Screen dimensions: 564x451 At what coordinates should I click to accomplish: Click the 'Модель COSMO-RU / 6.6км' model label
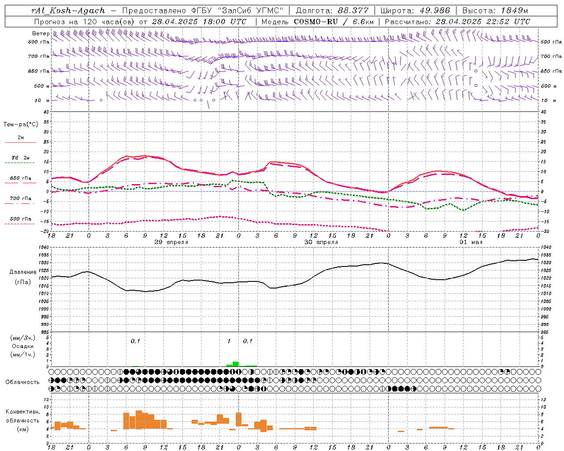coord(318,22)
